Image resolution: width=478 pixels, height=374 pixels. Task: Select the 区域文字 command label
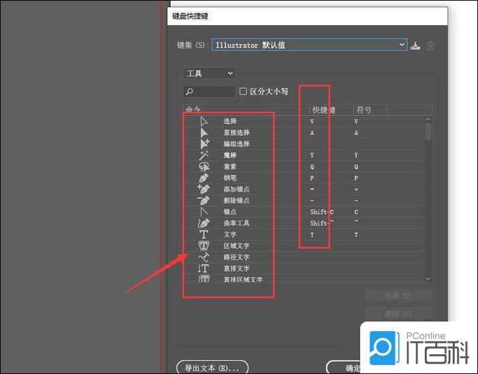(x=236, y=245)
